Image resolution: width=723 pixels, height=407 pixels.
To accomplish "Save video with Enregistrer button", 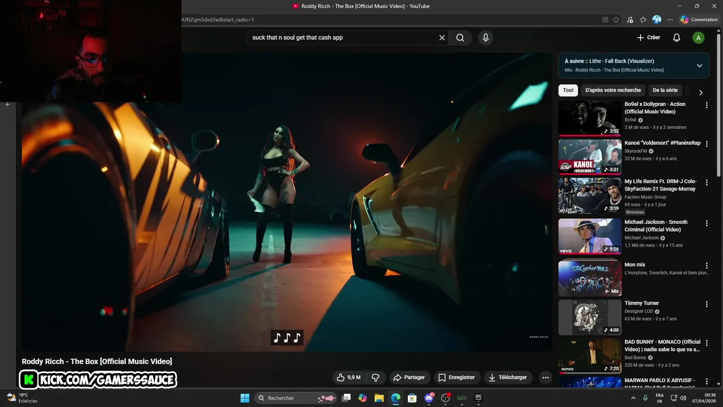I will click(x=456, y=377).
